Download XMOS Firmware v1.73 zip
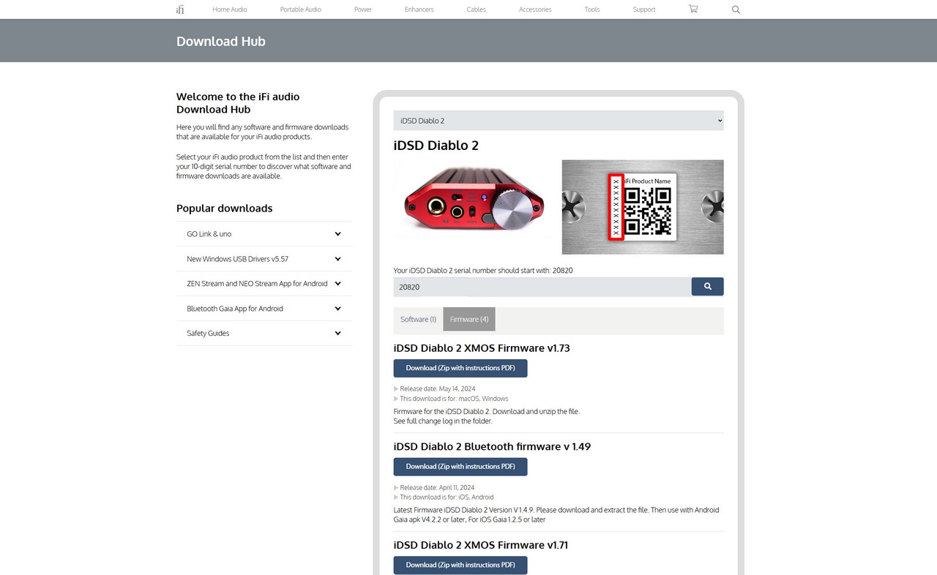The width and height of the screenshot is (937, 575). click(x=460, y=368)
